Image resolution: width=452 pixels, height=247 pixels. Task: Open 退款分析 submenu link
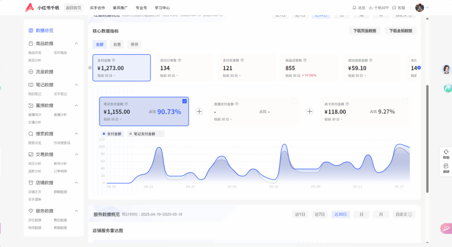pos(34,171)
